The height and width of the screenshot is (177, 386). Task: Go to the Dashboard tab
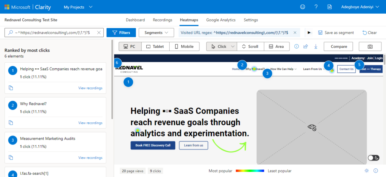pos(135,20)
